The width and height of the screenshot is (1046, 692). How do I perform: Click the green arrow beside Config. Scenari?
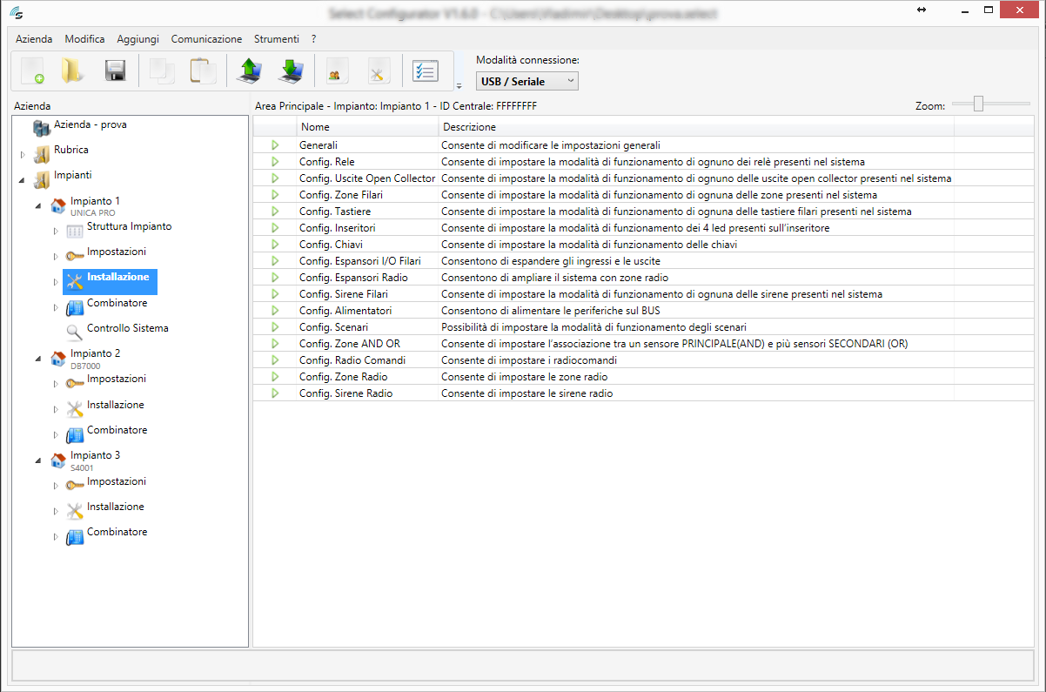275,327
